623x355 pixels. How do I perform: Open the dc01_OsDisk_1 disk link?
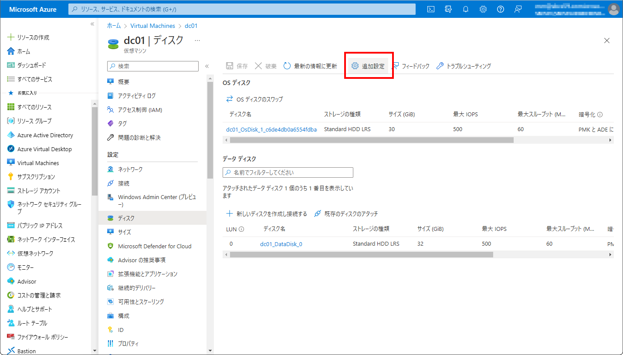[271, 129]
